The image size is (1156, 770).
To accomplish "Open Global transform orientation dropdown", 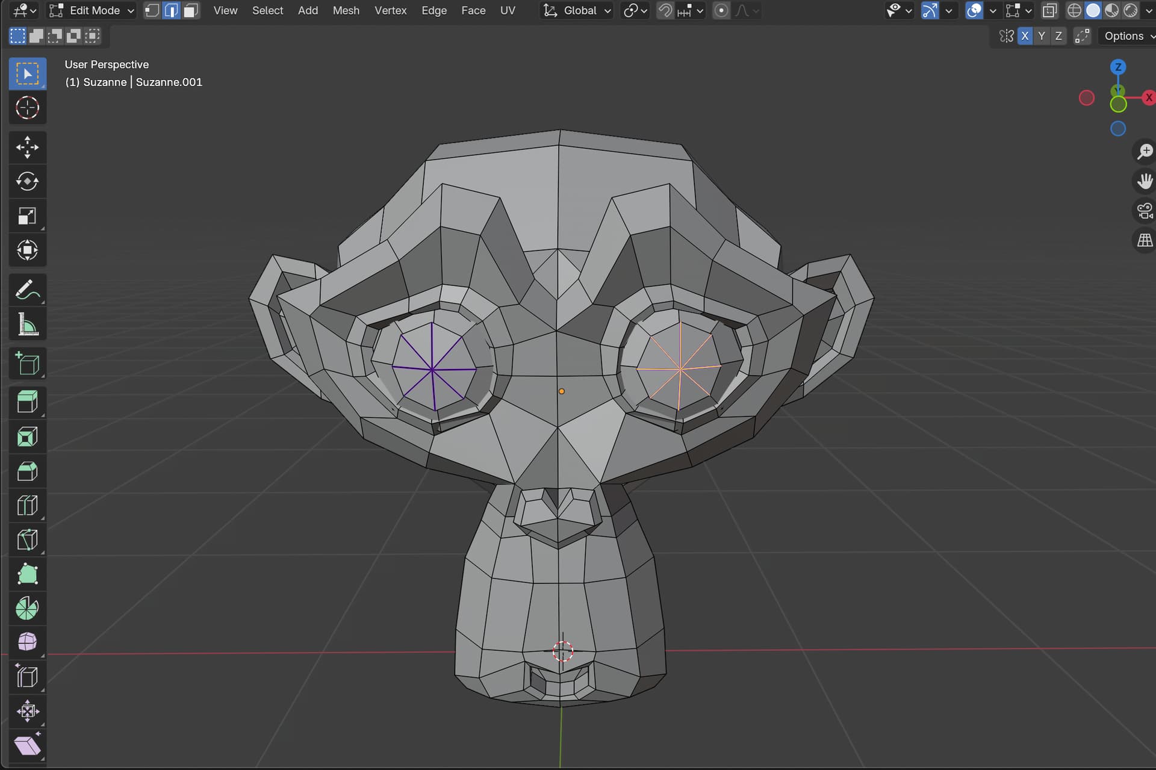I will (576, 10).
